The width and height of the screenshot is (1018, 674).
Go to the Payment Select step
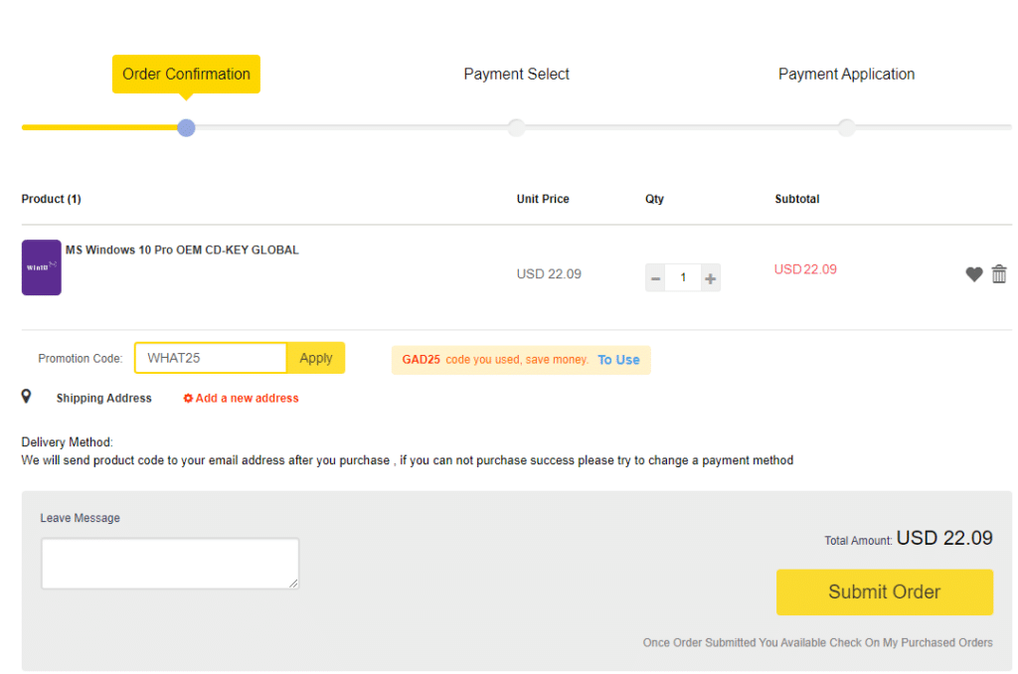516,74
